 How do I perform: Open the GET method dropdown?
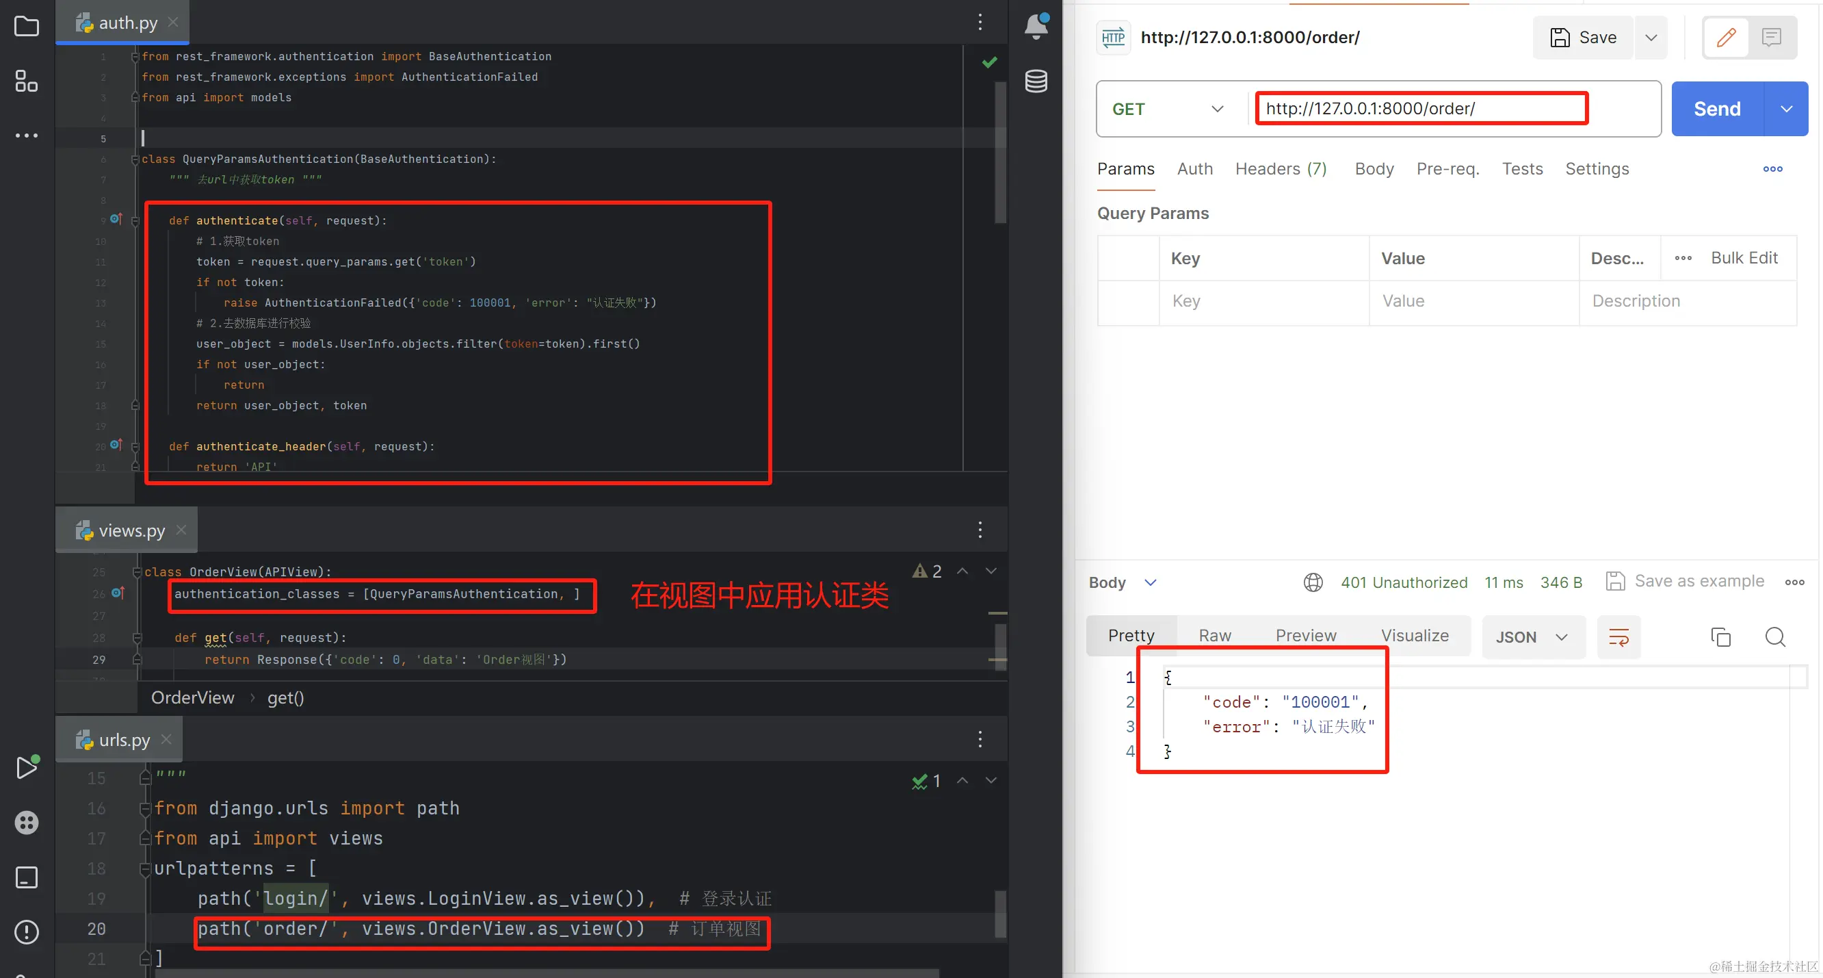pos(1168,109)
